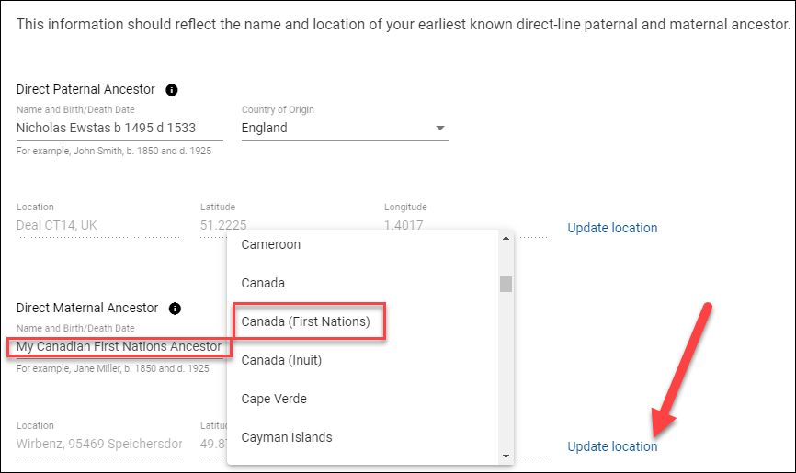796x473 pixels.
Task: Choose Canada (Inuit) in the list
Action: point(363,360)
